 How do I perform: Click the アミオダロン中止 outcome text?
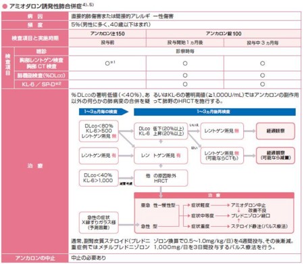tap(249, 205)
